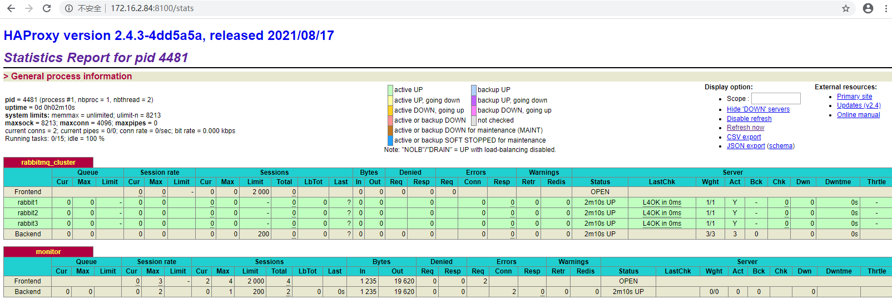This screenshot has width=892, height=304.
Task: Go back using the browser back arrow
Action: (11, 8)
